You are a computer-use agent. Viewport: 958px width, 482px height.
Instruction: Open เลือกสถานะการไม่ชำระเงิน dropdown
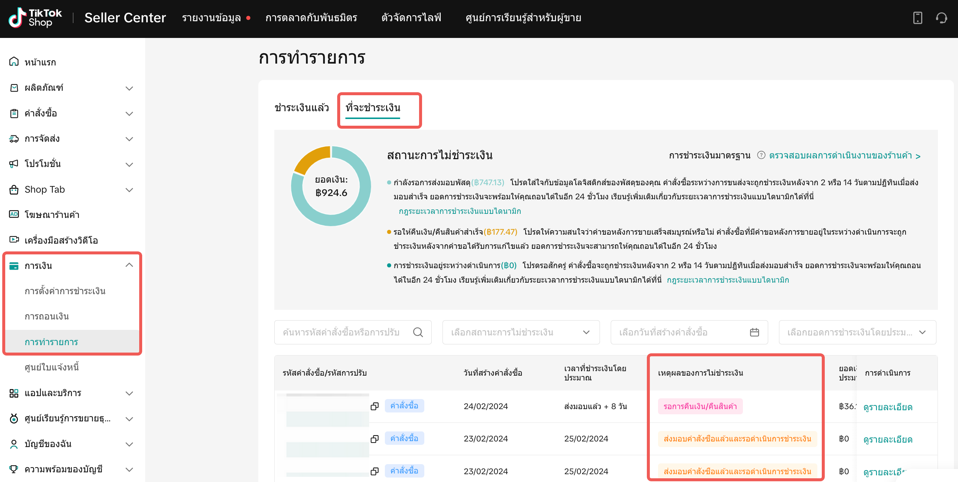click(x=521, y=332)
